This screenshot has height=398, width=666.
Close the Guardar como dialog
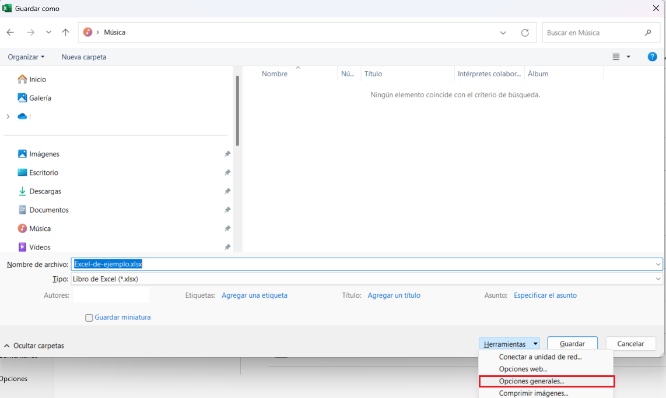pyautogui.click(x=656, y=9)
